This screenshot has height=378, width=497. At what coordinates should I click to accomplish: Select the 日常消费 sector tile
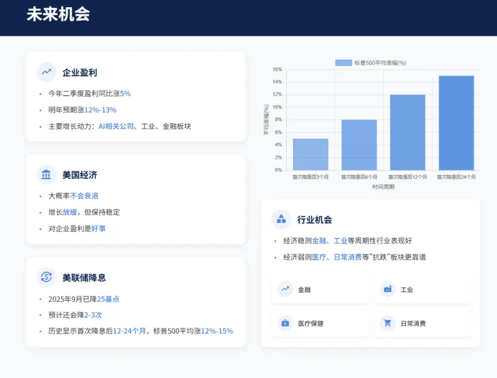coord(423,324)
